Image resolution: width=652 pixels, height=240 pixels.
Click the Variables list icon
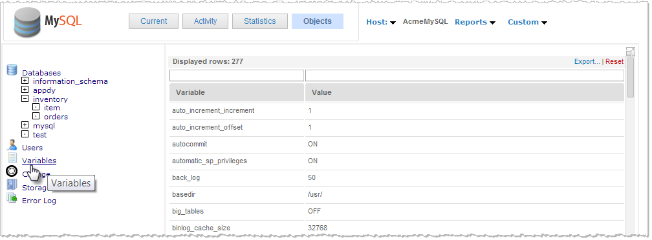[12, 159]
